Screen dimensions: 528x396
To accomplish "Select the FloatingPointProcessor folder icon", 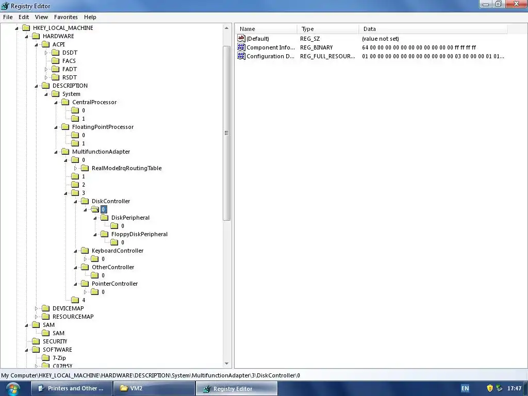I will click(65, 127).
